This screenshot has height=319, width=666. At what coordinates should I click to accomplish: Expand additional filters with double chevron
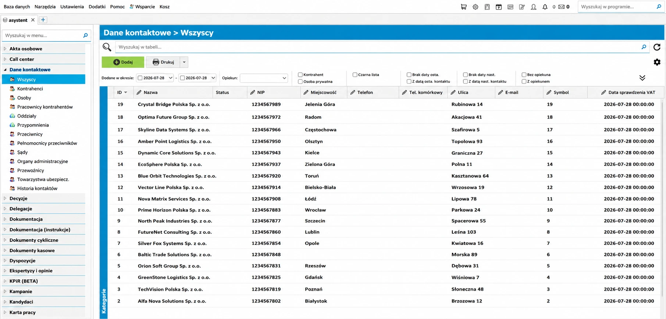(x=642, y=78)
